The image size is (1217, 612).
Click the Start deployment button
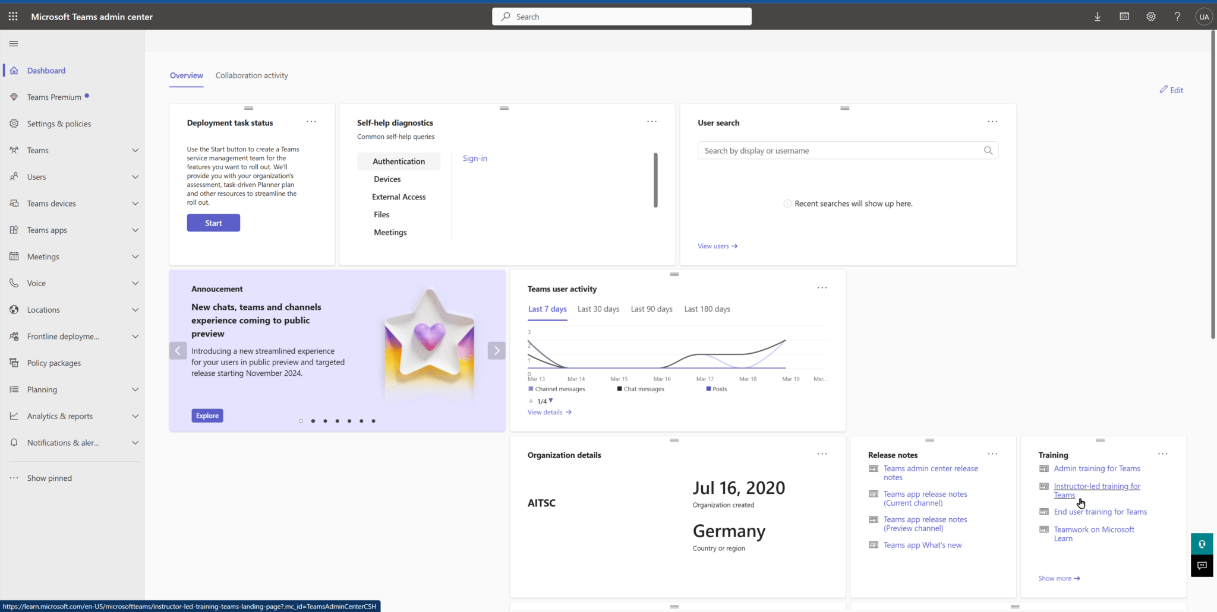coord(213,223)
